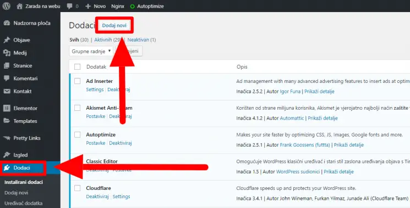Open Pretty Links via its star icon

pos(7,138)
